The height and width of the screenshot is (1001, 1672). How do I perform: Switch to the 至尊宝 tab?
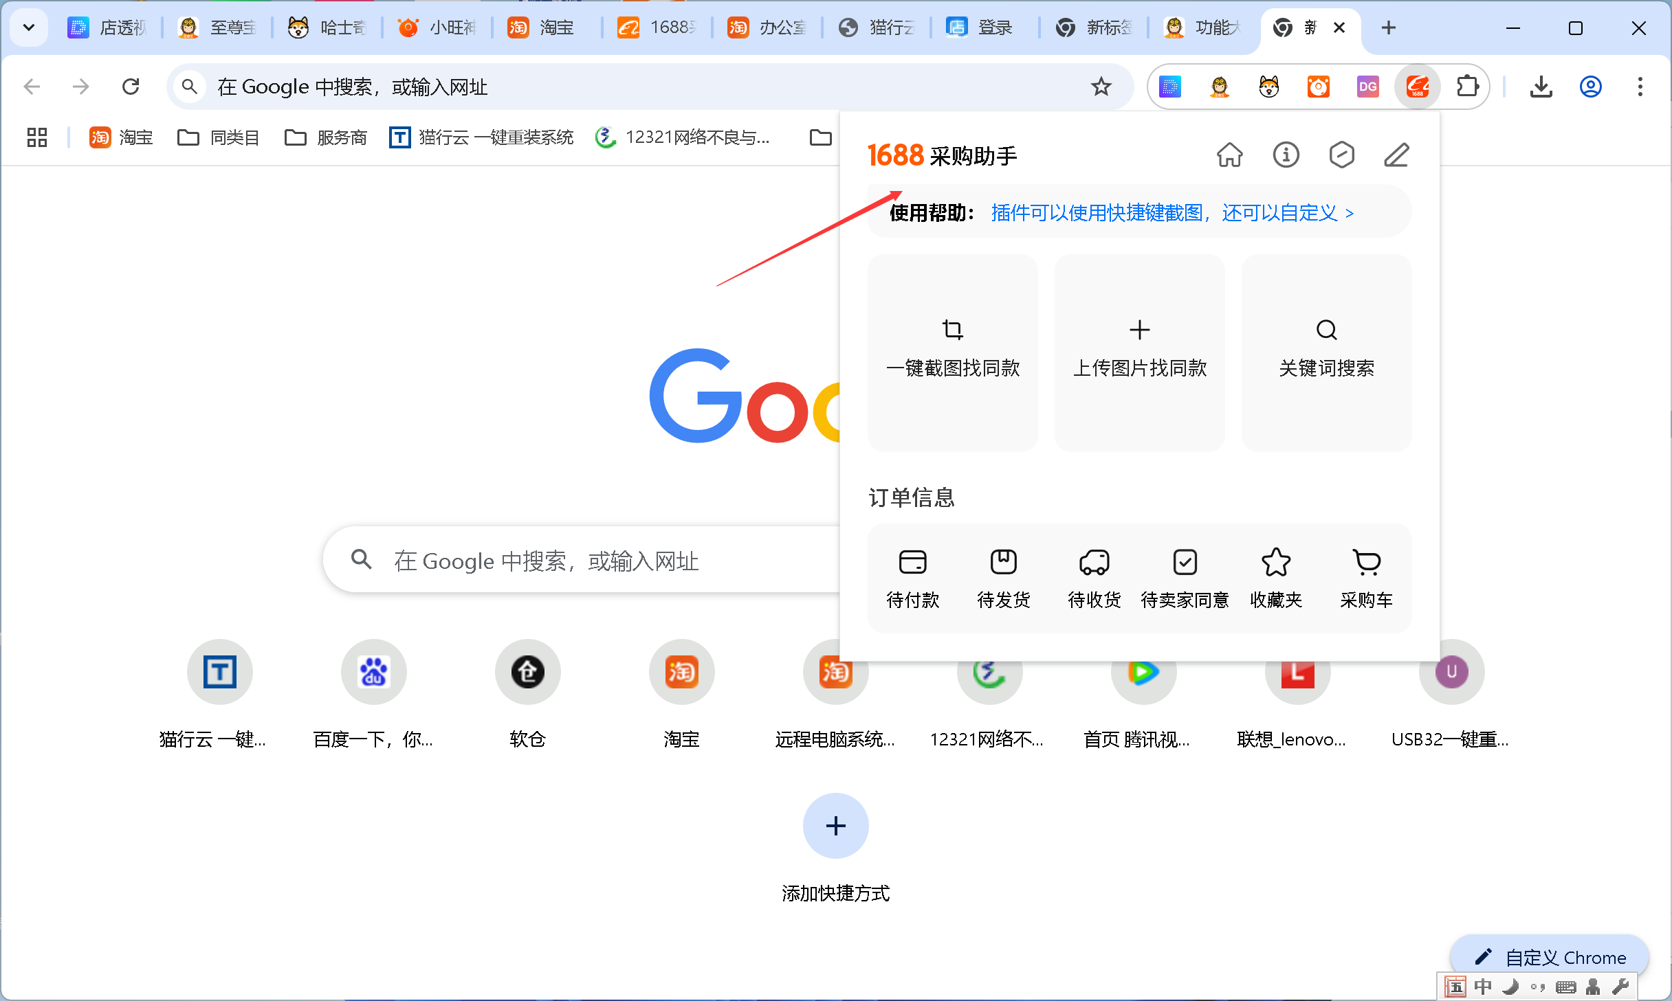tap(217, 27)
